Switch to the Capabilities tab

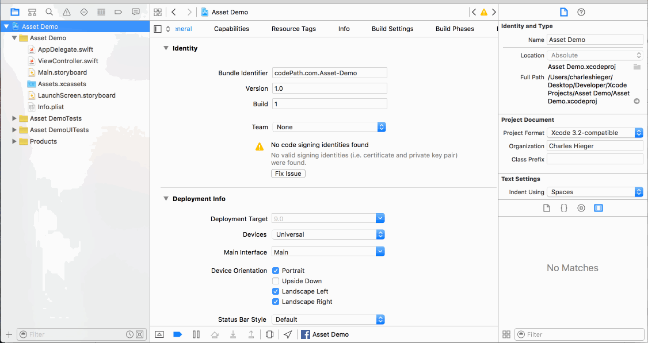click(231, 29)
